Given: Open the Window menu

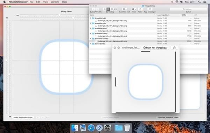Looking at the screenshot, I should [x=55, y=2].
